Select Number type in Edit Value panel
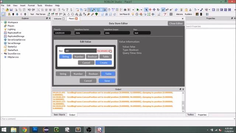Viewport: 236px width, 133px height. [x=78, y=74]
